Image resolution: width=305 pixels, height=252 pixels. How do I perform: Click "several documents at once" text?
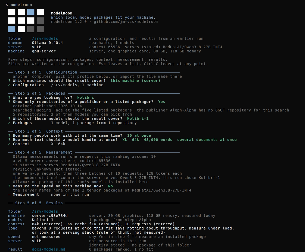click(x=207, y=140)
